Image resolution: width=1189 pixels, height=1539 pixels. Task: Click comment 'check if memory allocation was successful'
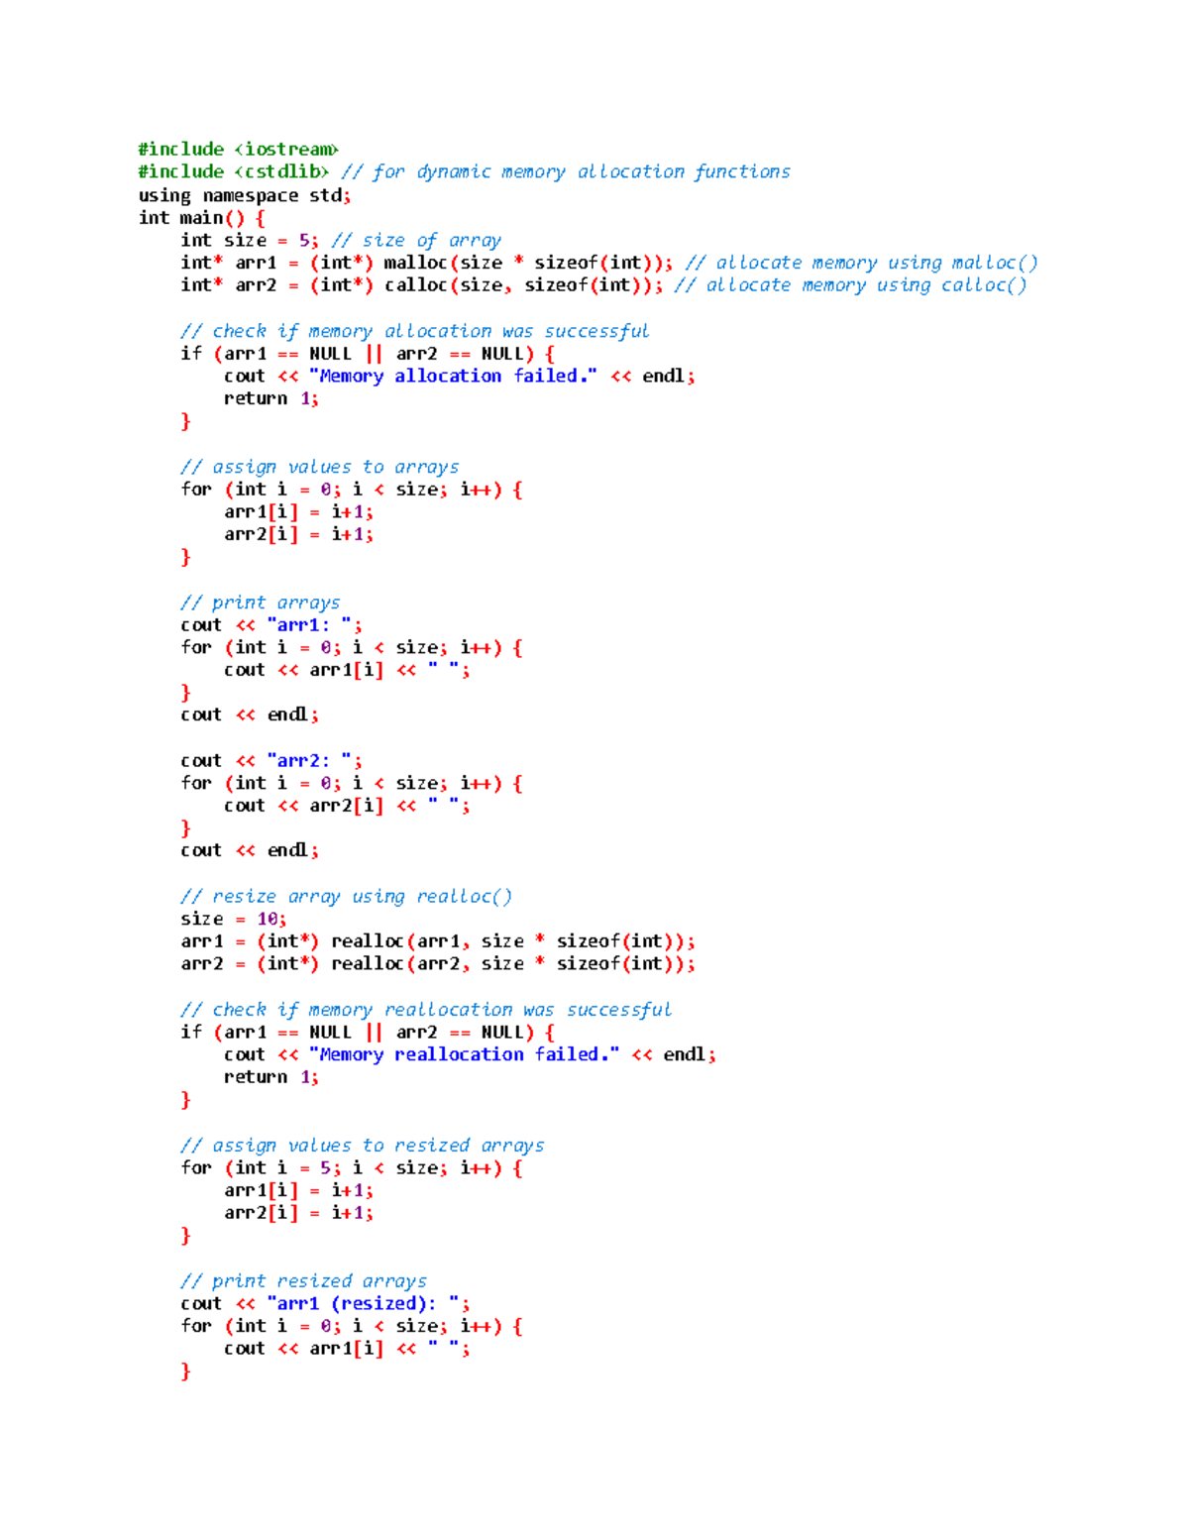point(415,331)
